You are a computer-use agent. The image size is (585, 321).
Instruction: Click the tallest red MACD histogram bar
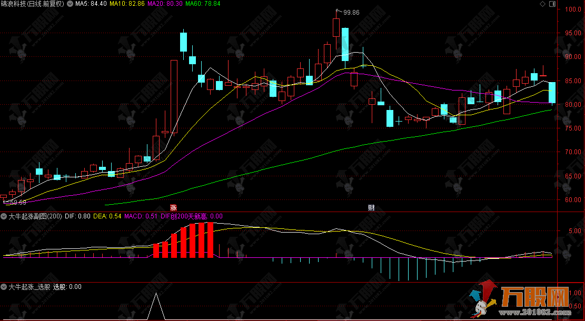coord(210,240)
